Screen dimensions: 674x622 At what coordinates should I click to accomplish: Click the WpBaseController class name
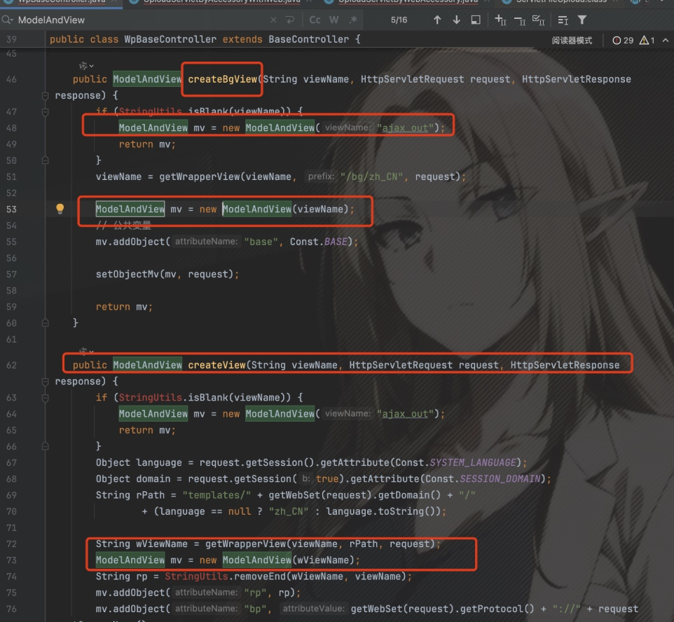coord(170,39)
